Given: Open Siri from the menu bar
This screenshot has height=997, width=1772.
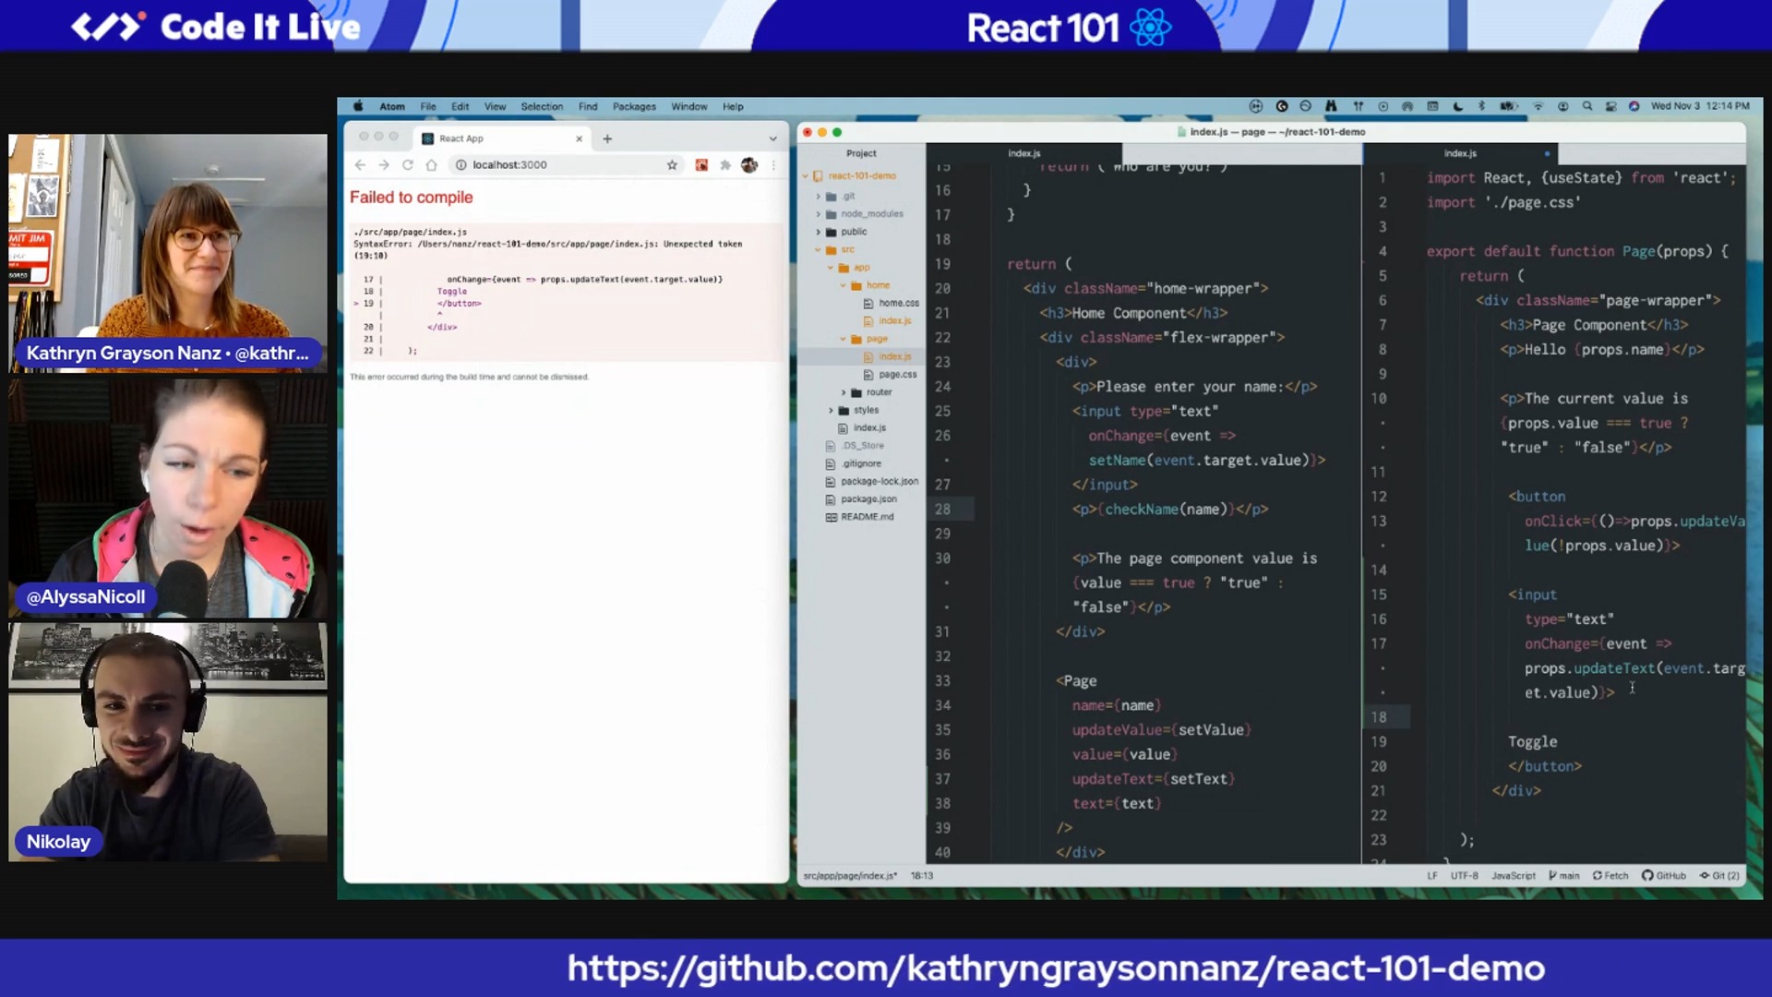Looking at the screenshot, I should [1634, 106].
